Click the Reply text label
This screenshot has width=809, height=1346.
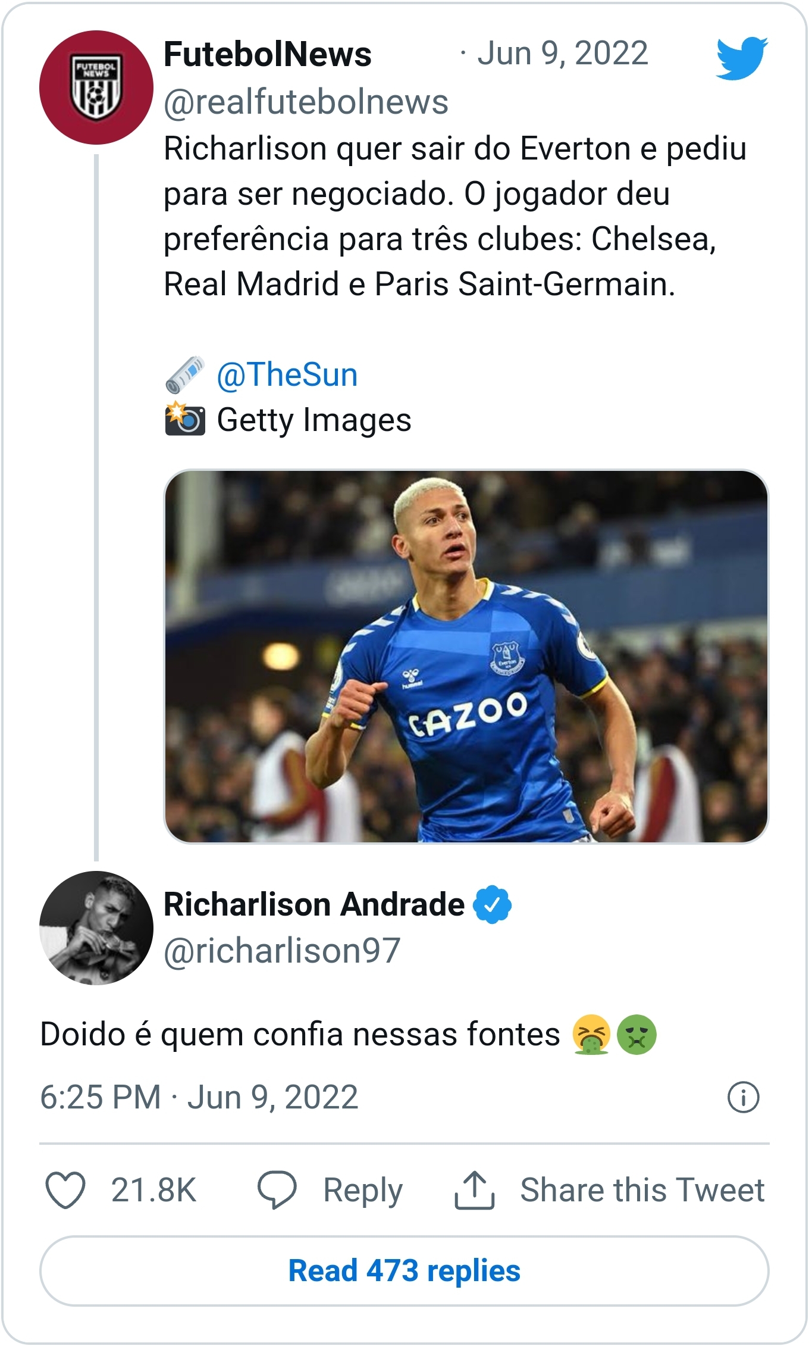(x=363, y=1191)
